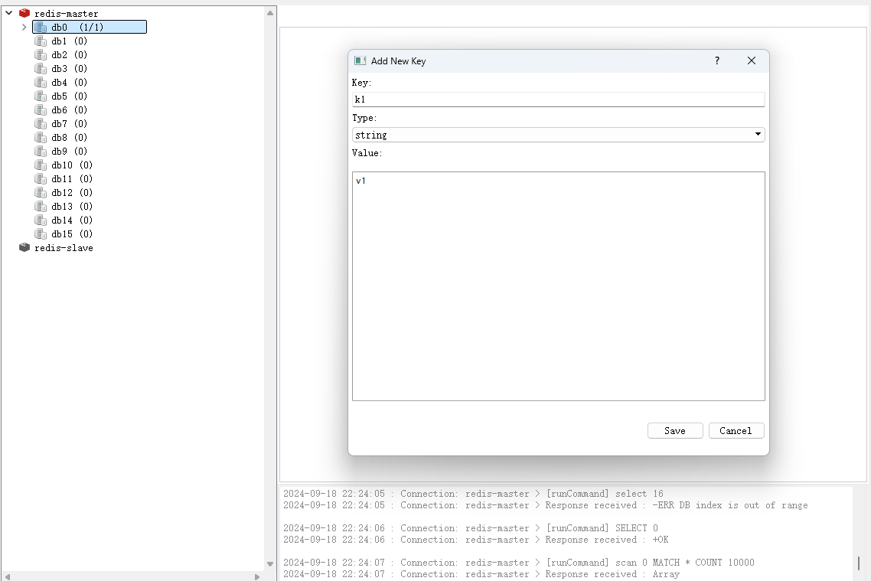Image resolution: width=871 pixels, height=581 pixels.
Task: Open the Type dropdown showing string
Action: tap(558, 135)
